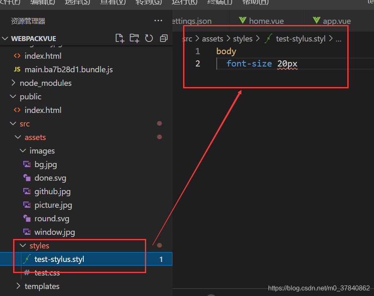The image size is (374, 296).
Task: Collapse the images folder chevron
Action: tap(23, 151)
